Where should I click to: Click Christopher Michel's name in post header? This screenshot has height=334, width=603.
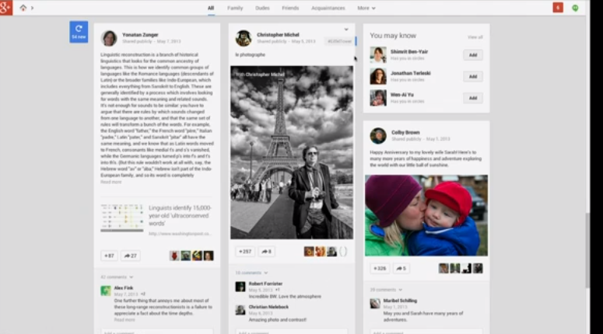tap(278, 34)
